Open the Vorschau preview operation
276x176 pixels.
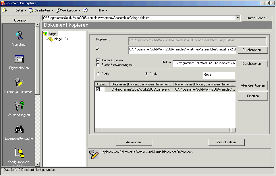[x=19, y=39]
